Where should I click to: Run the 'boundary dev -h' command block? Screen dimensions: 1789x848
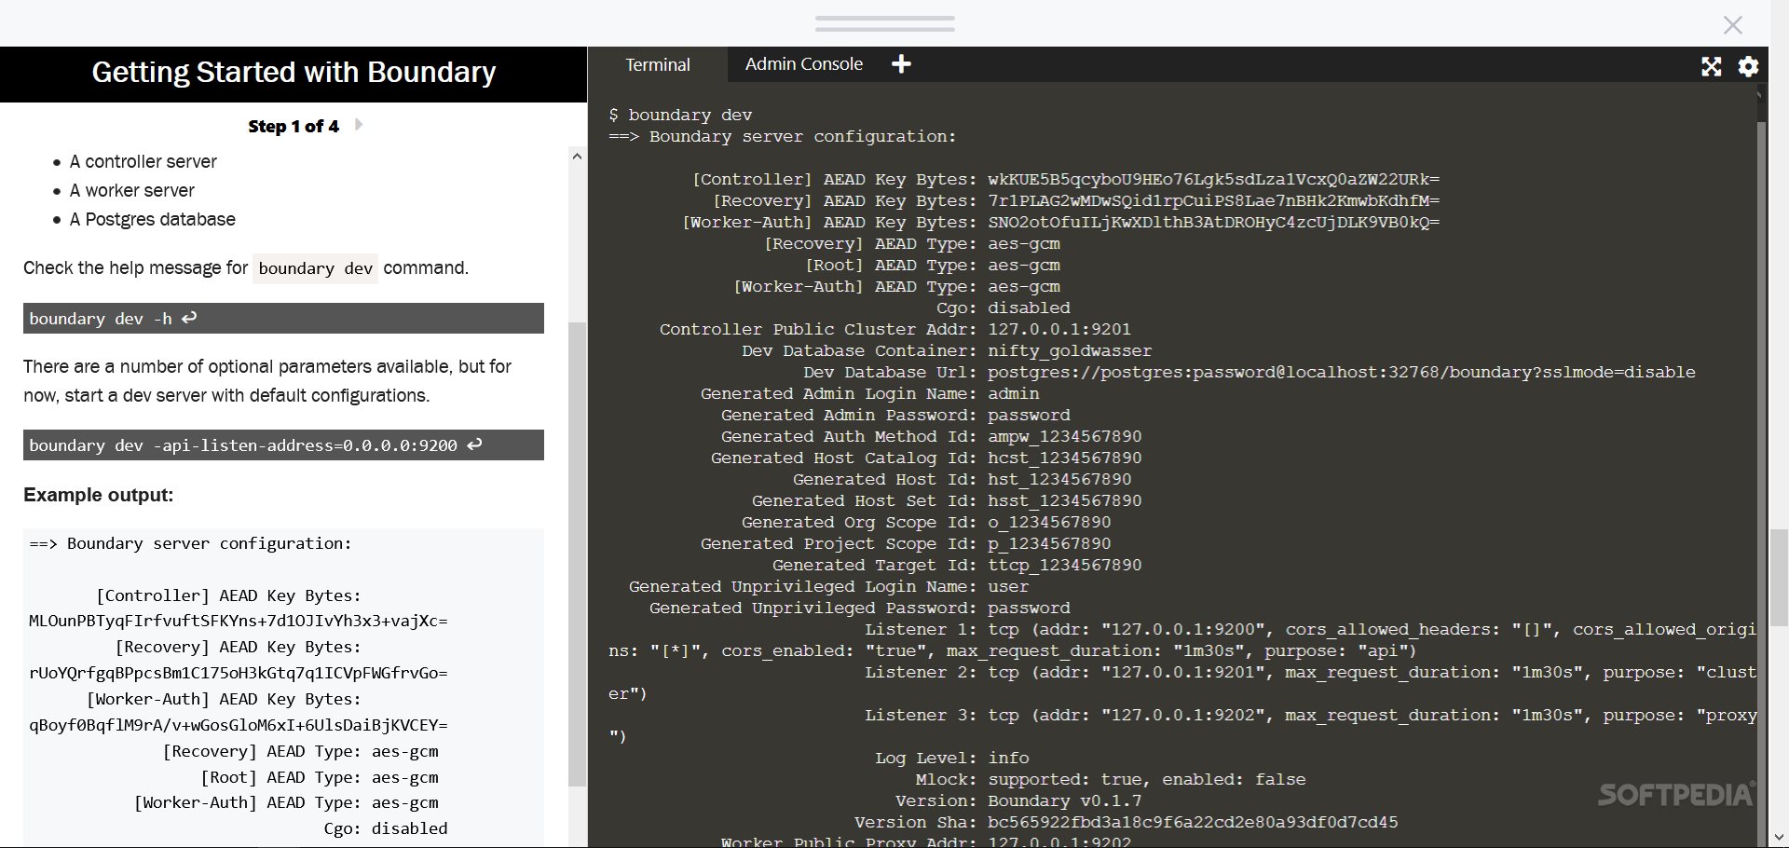pyautogui.click(x=283, y=319)
